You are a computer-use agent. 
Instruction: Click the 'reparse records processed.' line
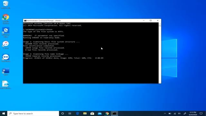pos(43,56)
